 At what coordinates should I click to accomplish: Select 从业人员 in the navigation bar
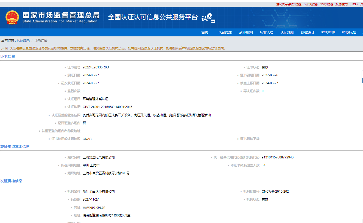pyautogui.click(x=266, y=32)
